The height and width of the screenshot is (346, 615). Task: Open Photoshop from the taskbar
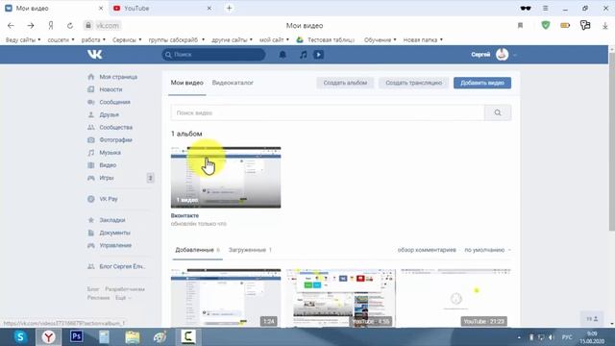click(76, 336)
